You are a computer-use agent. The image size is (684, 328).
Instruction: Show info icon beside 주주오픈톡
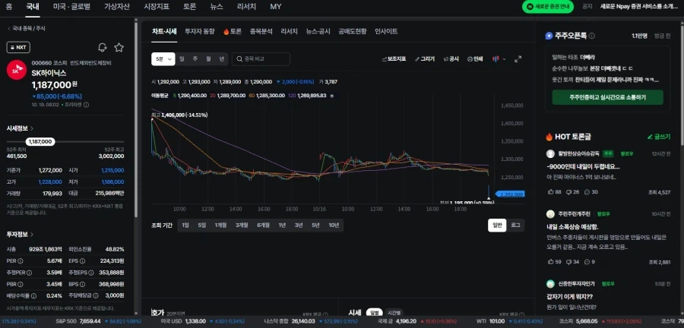pyautogui.click(x=591, y=36)
